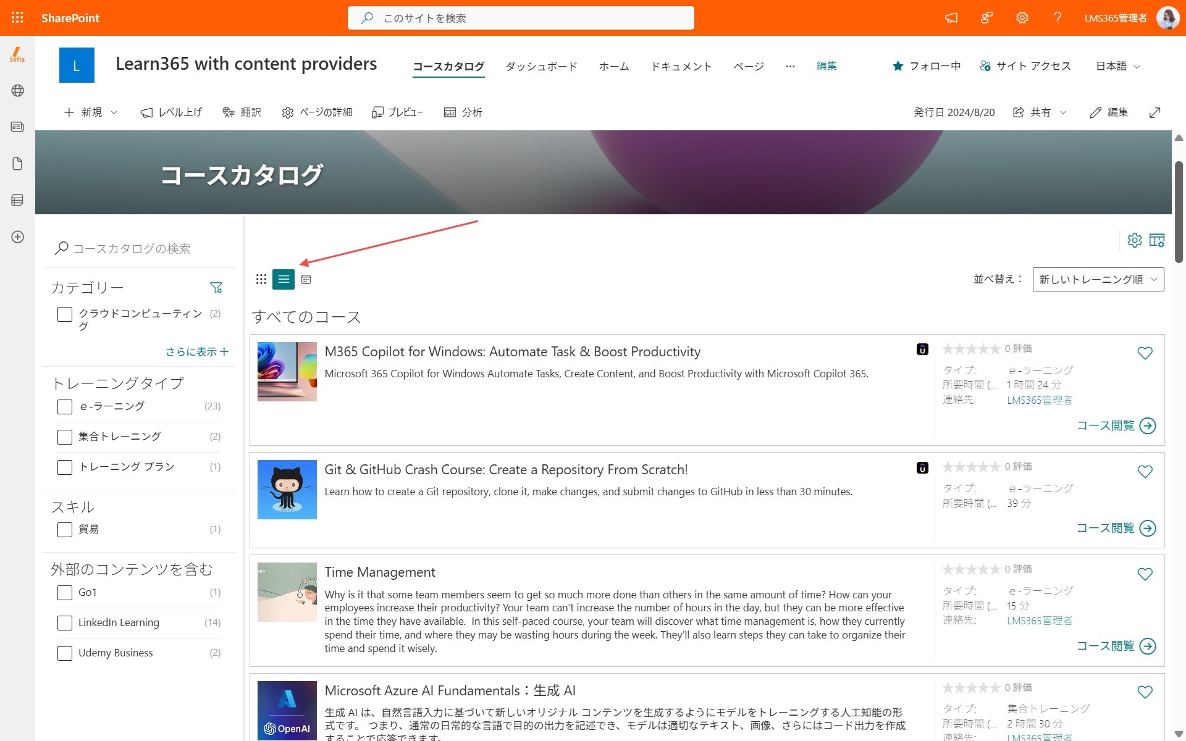Viewport: 1186px width, 741px height.
Task: Expand the 共有 dropdown arrow
Action: pyautogui.click(x=1063, y=112)
